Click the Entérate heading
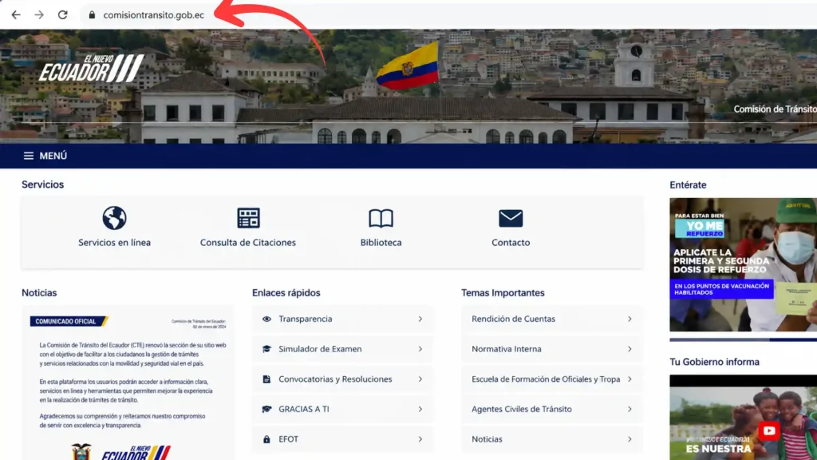Screen dimensions: 817x460 (688, 185)
